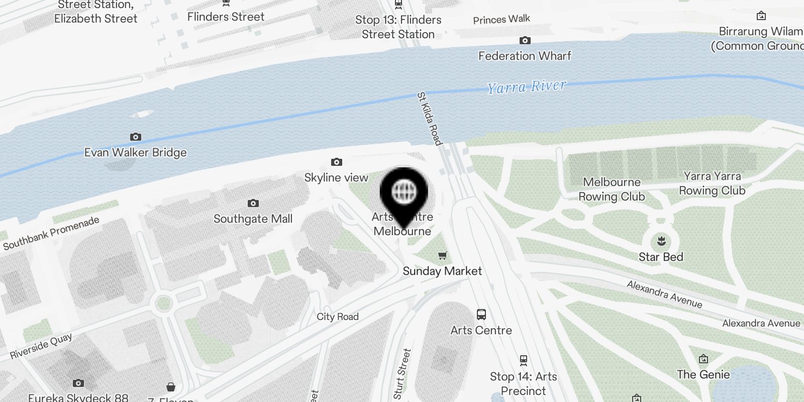Select the Melbourne Rowing Club label
The width and height of the screenshot is (804, 402).
612,189
